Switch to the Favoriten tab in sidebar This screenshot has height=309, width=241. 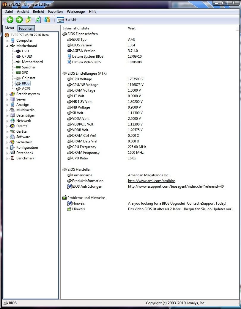click(26, 29)
